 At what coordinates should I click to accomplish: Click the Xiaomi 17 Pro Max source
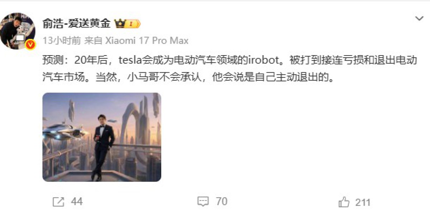tap(147, 40)
